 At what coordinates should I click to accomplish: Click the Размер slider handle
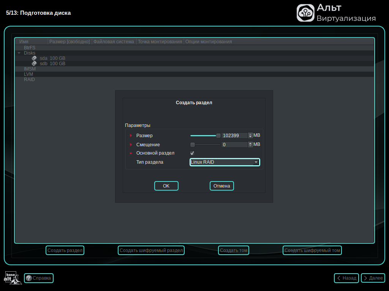[218, 136]
